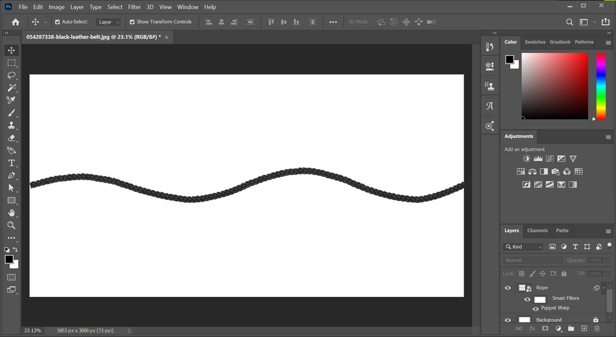Open the layer filter Kind dropdown
The image size is (616, 337).
tap(523, 247)
